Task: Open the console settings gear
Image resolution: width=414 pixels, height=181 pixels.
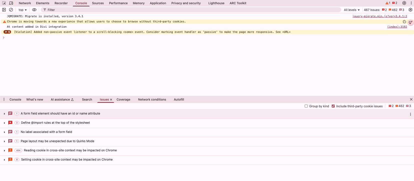Action: (x=410, y=10)
